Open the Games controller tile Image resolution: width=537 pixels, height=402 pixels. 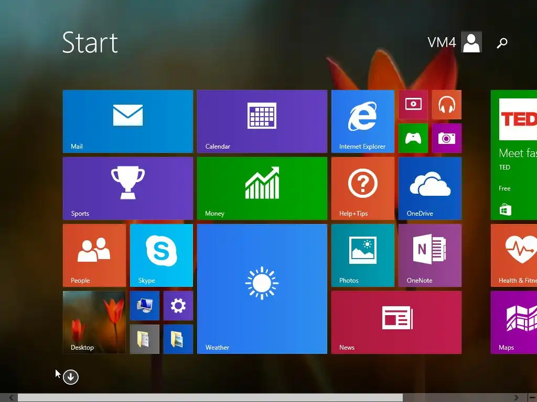point(413,138)
